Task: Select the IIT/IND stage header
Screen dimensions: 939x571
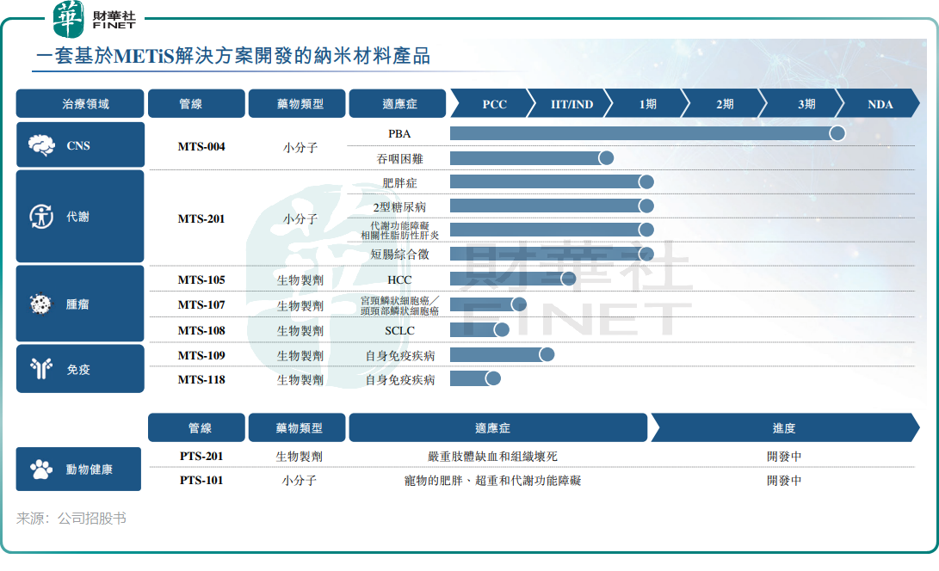Action: [571, 104]
